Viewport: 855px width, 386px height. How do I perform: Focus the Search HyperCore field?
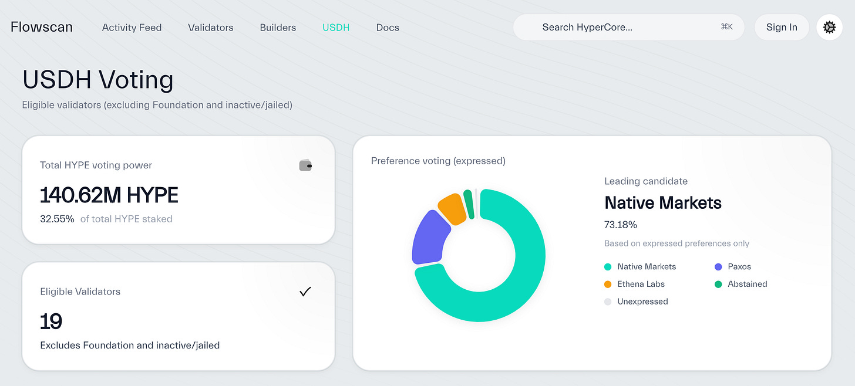point(628,27)
